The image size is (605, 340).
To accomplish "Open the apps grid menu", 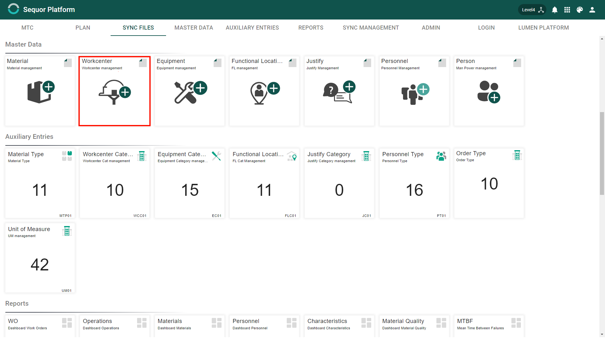I will [567, 10].
